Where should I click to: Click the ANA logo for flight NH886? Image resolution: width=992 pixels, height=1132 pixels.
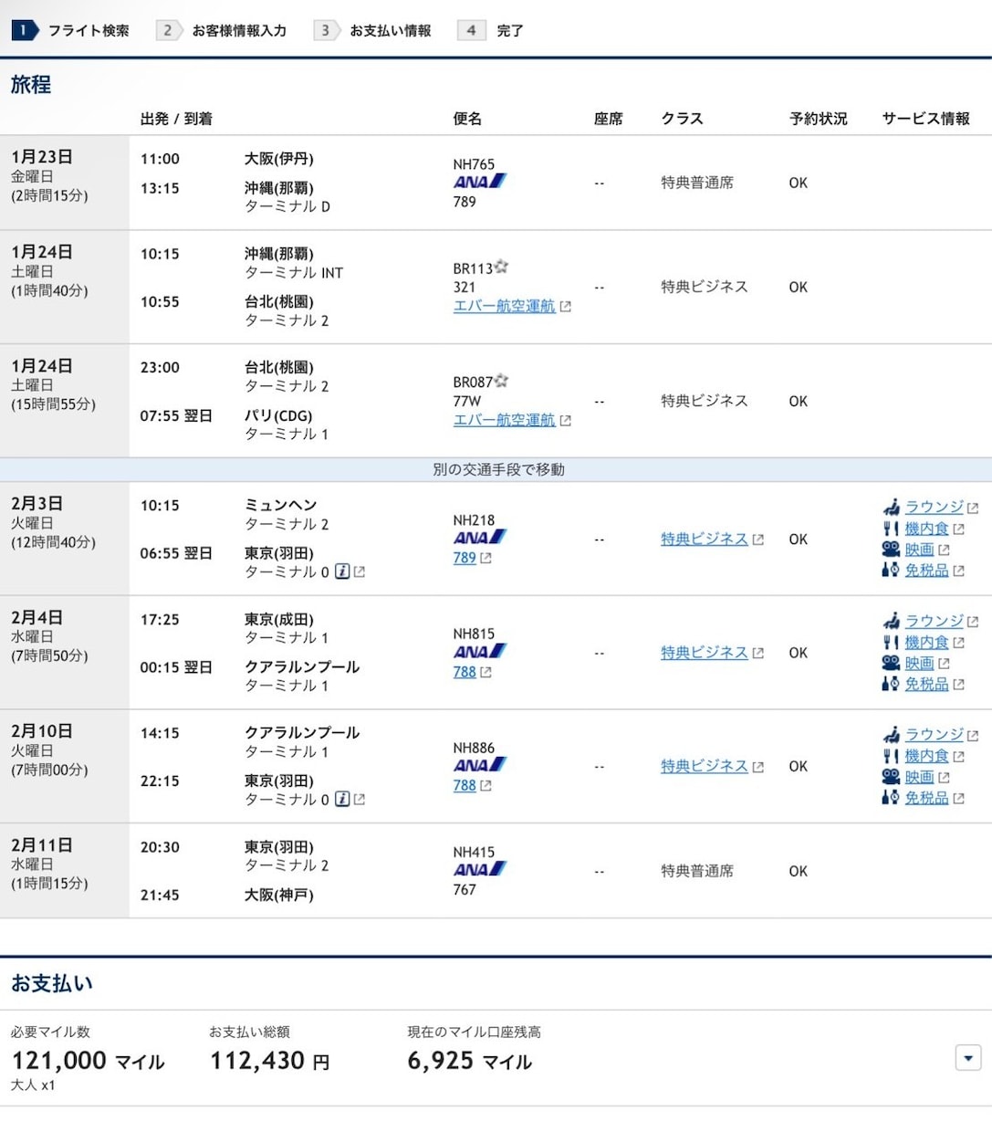tap(480, 766)
